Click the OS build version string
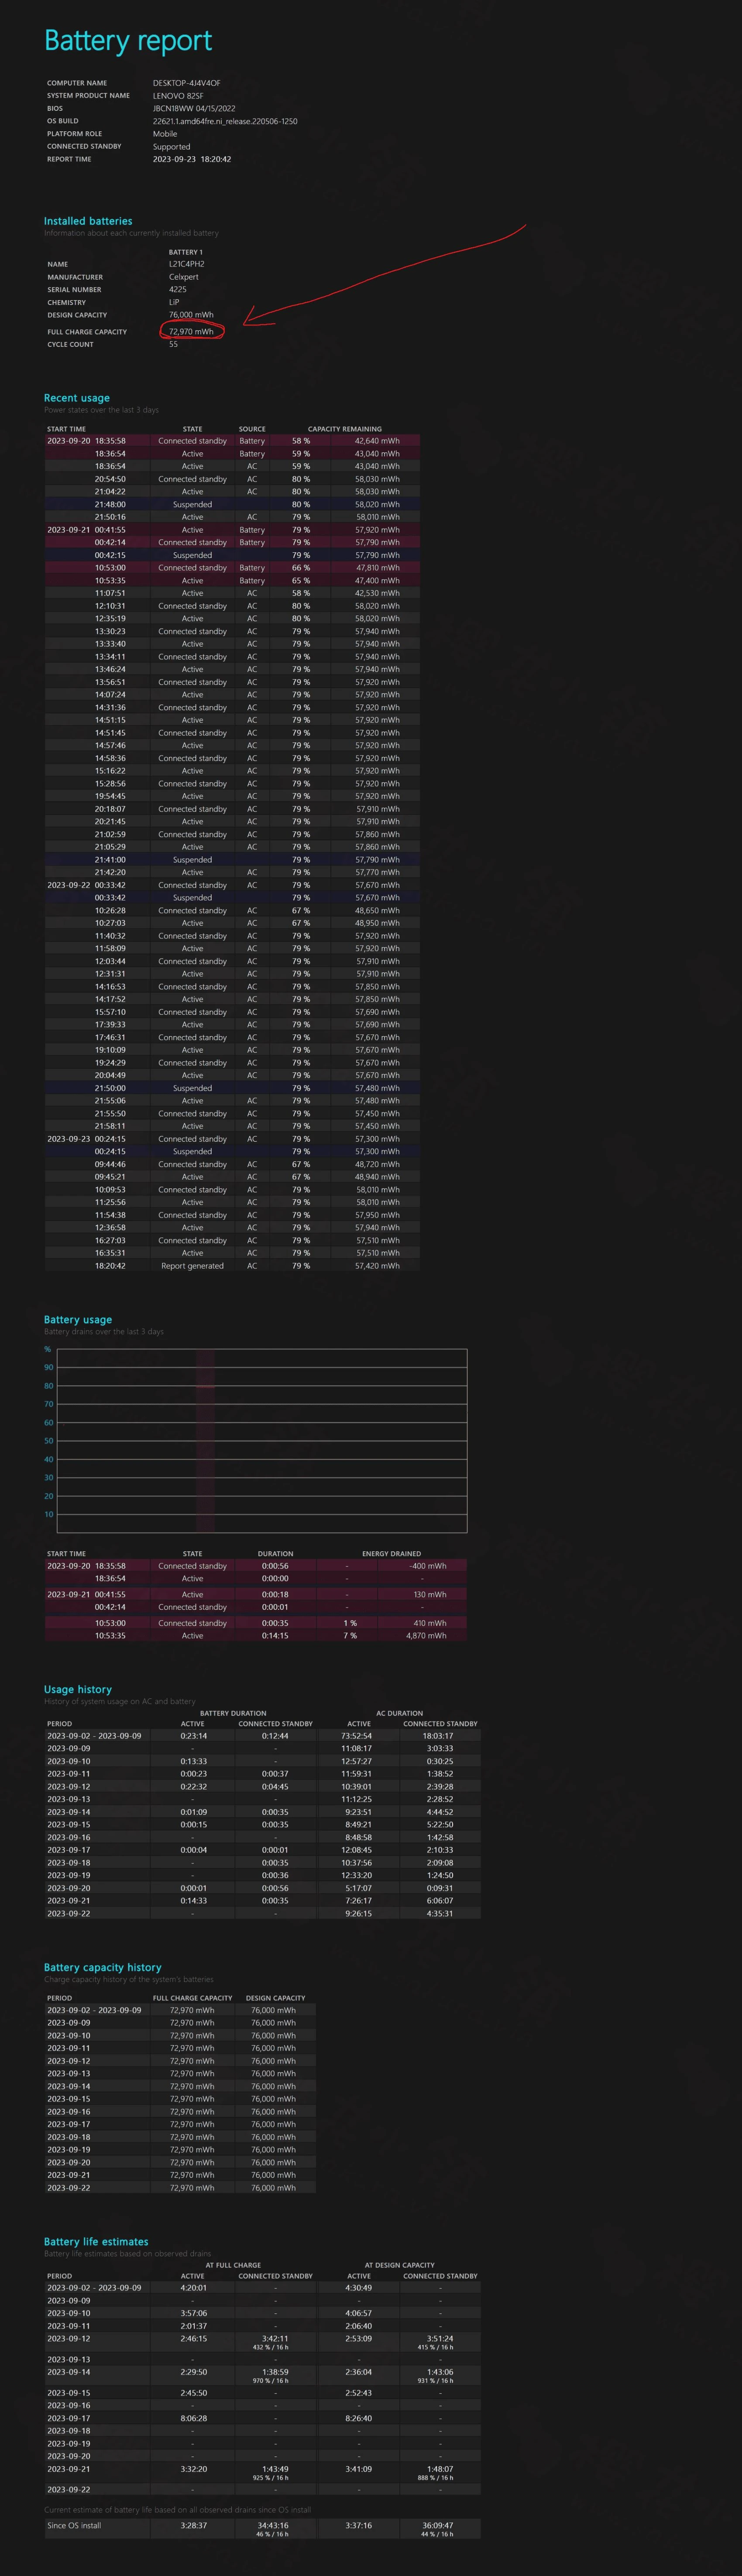 click(225, 121)
